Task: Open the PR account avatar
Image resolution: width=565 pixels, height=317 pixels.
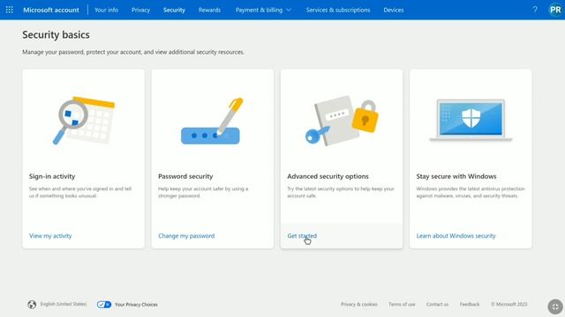Action: (555, 10)
